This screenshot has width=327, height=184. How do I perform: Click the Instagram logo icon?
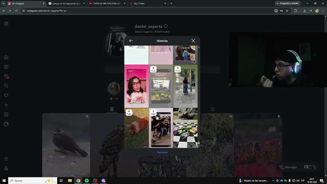[x=6, y=24]
